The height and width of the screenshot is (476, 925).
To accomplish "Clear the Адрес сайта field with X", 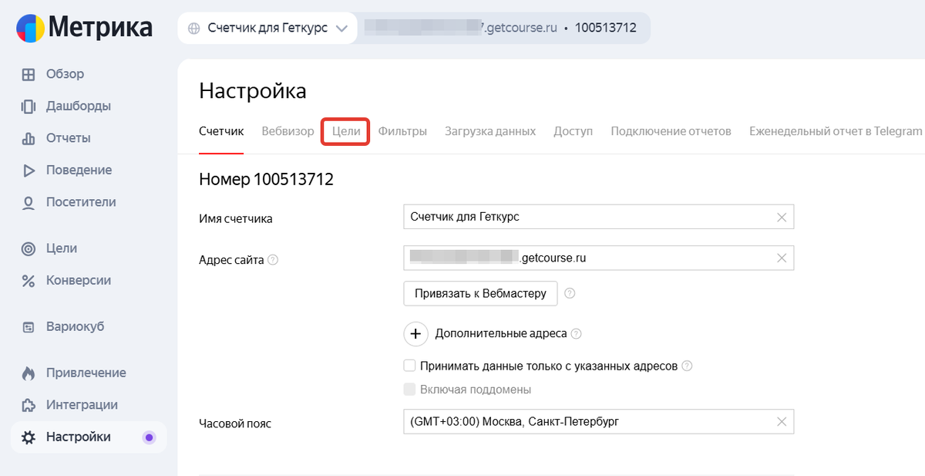I will click(782, 258).
